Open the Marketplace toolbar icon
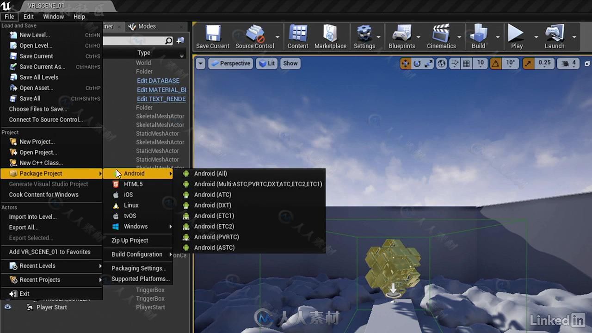Screen dimensions: 592x333 pyautogui.click(x=330, y=34)
